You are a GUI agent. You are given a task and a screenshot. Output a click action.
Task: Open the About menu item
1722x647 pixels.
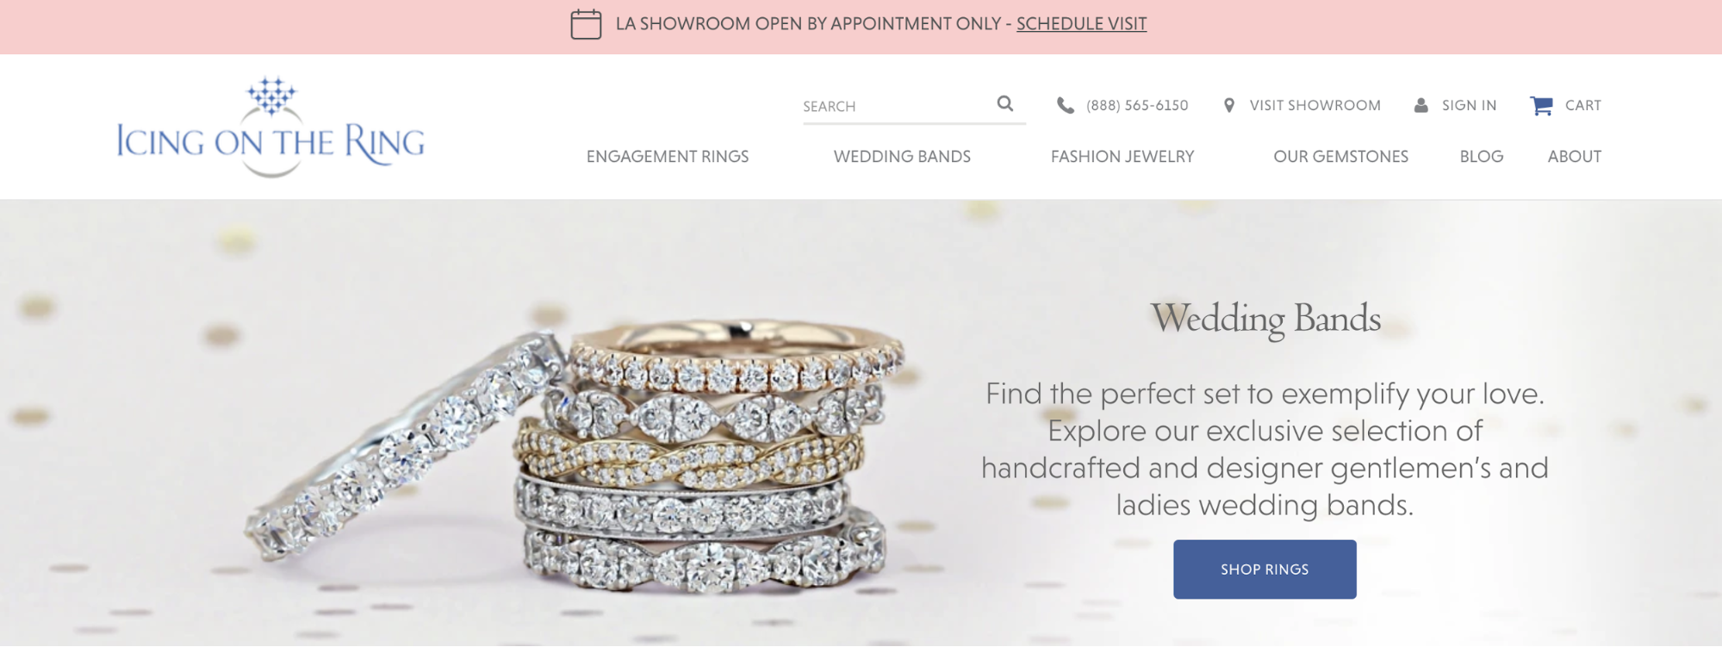click(1575, 156)
